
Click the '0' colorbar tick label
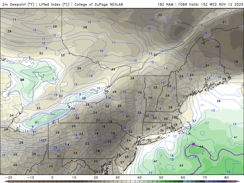52,178
